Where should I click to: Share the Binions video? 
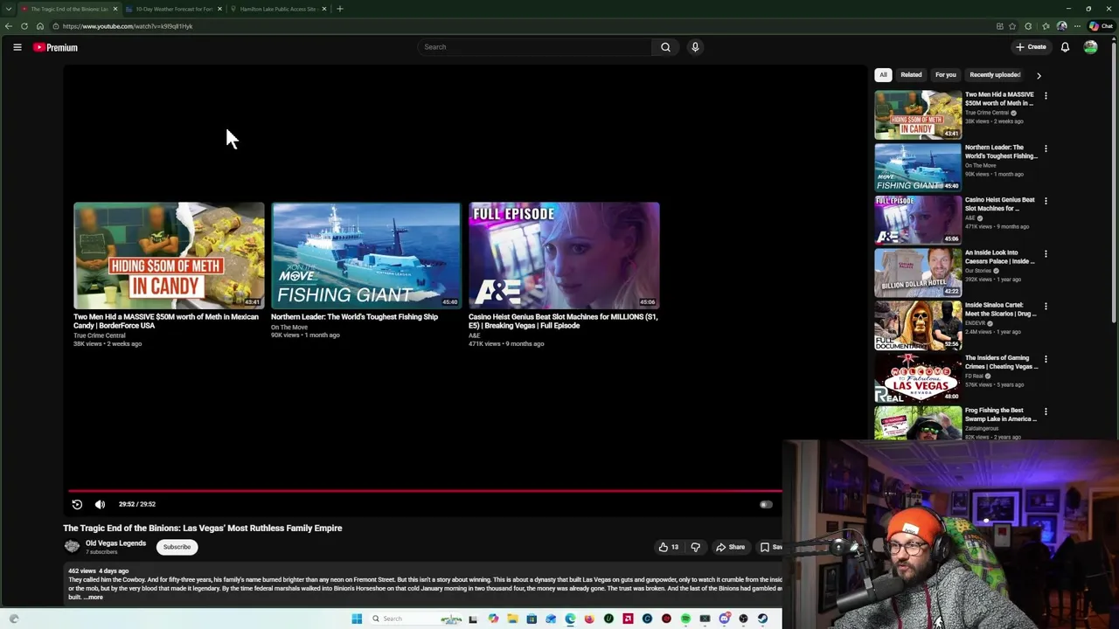(x=730, y=547)
